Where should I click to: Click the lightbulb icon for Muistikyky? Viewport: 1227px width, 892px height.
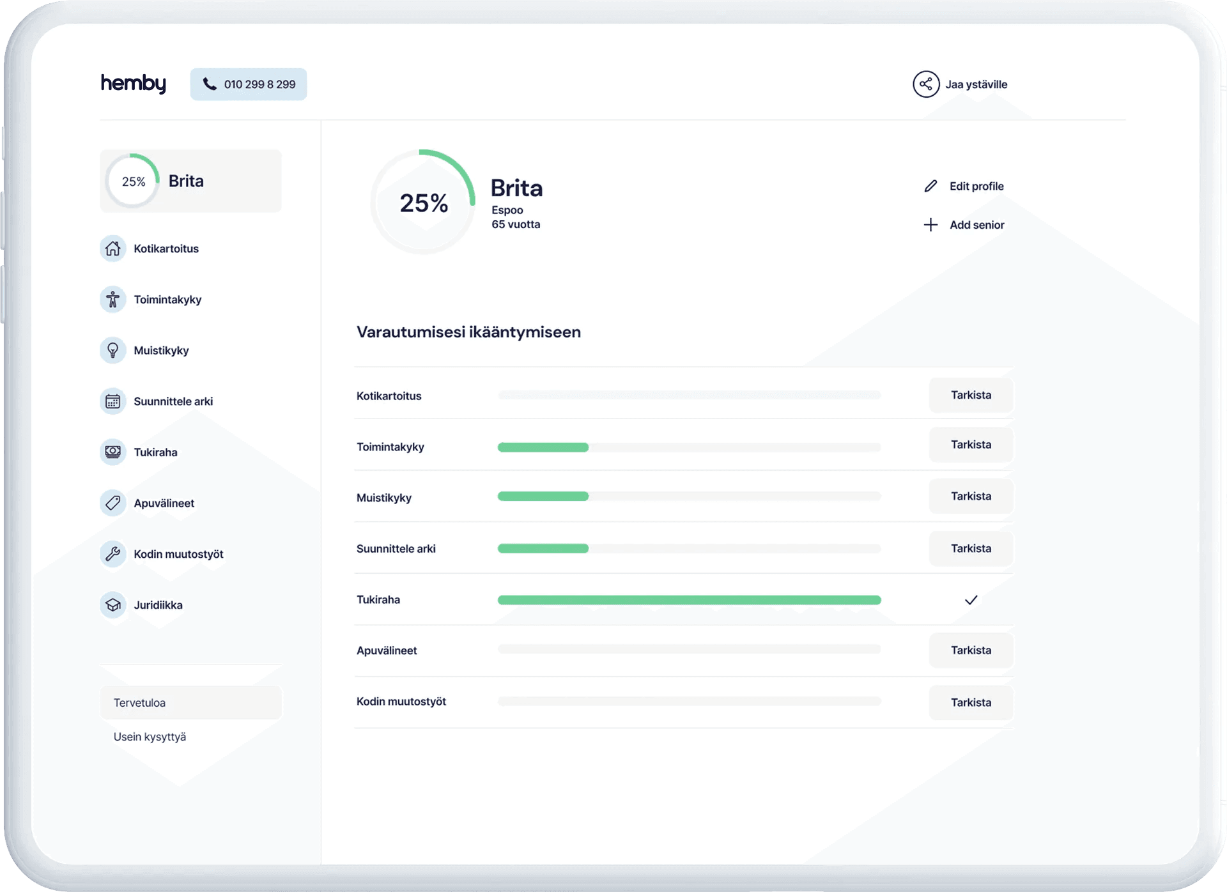[x=113, y=350]
